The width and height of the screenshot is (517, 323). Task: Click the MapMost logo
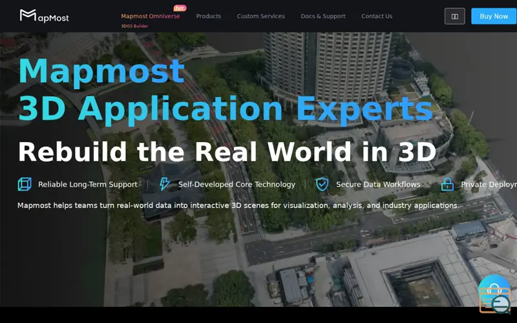point(44,16)
